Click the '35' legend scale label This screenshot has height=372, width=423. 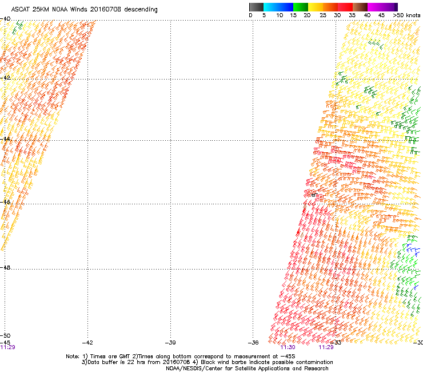(x=352, y=15)
